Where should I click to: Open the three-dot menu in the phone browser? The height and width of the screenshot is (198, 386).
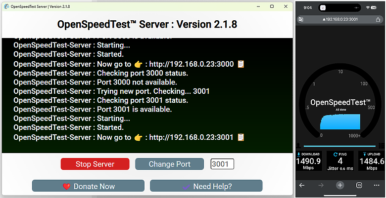pyautogui.click(x=377, y=185)
